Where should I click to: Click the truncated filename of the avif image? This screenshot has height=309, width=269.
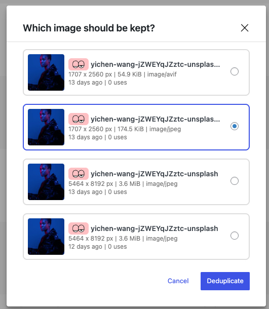(156, 64)
